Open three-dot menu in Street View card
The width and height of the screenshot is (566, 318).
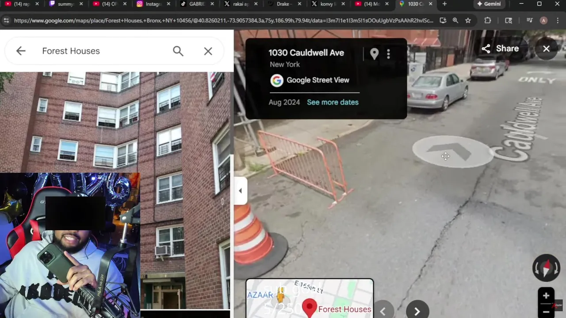(x=388, y=54)
